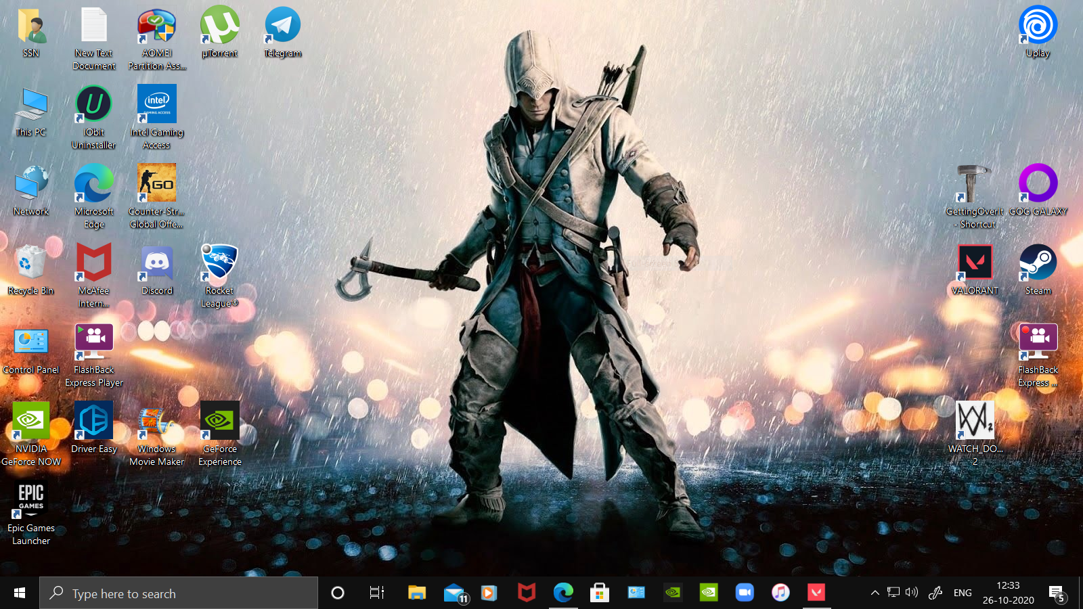Open Microsoft Store from the taskbar
This screenshot has height=609, width=1083.
[x=599, y=593]
